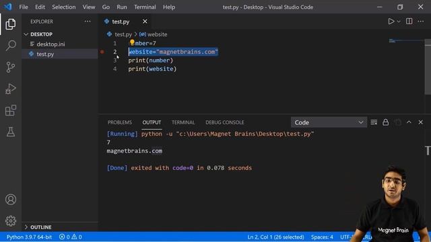Screen dimensions: 431x242
Task: Toggle the breakpoint on line 2
Action: point(102,52)
